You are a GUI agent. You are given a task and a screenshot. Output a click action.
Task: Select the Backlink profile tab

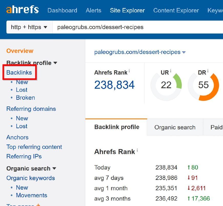pos(117,127)
